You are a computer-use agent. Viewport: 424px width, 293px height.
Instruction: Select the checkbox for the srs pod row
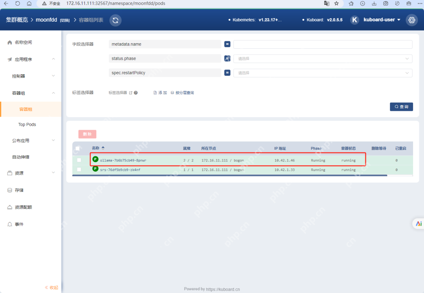79,169
